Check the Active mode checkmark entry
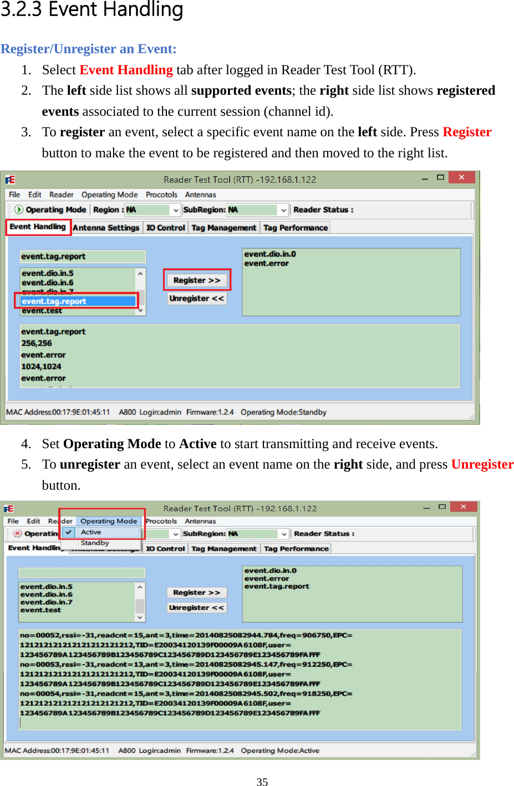 (68, 531)
